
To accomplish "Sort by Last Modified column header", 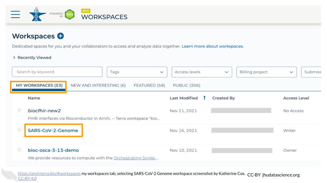I will coord(184,98).
